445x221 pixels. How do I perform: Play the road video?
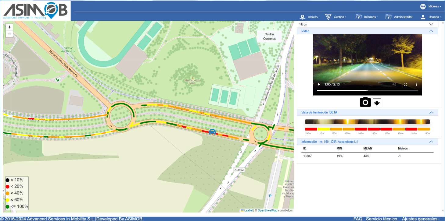[x=319, y=84]
